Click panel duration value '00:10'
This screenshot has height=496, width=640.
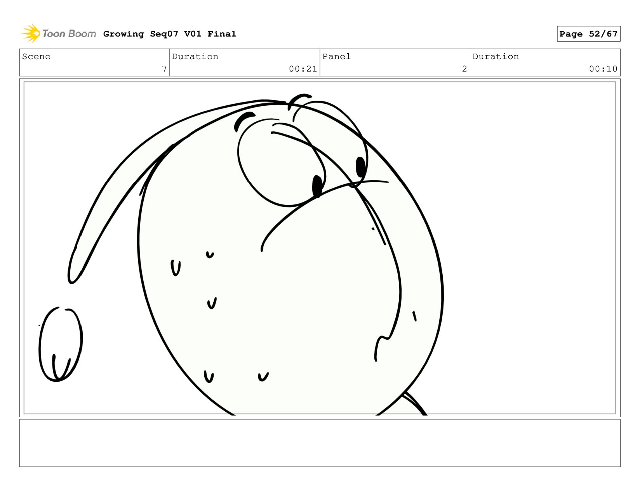(603, 69)
